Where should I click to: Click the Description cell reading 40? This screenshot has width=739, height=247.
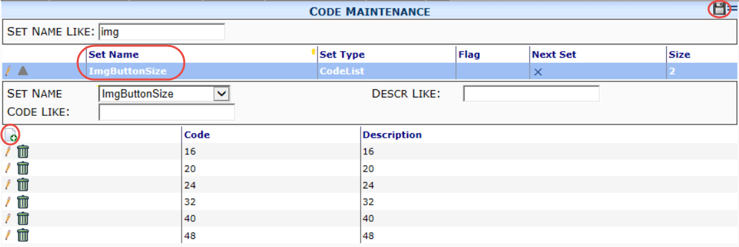(x=368, y=219)
